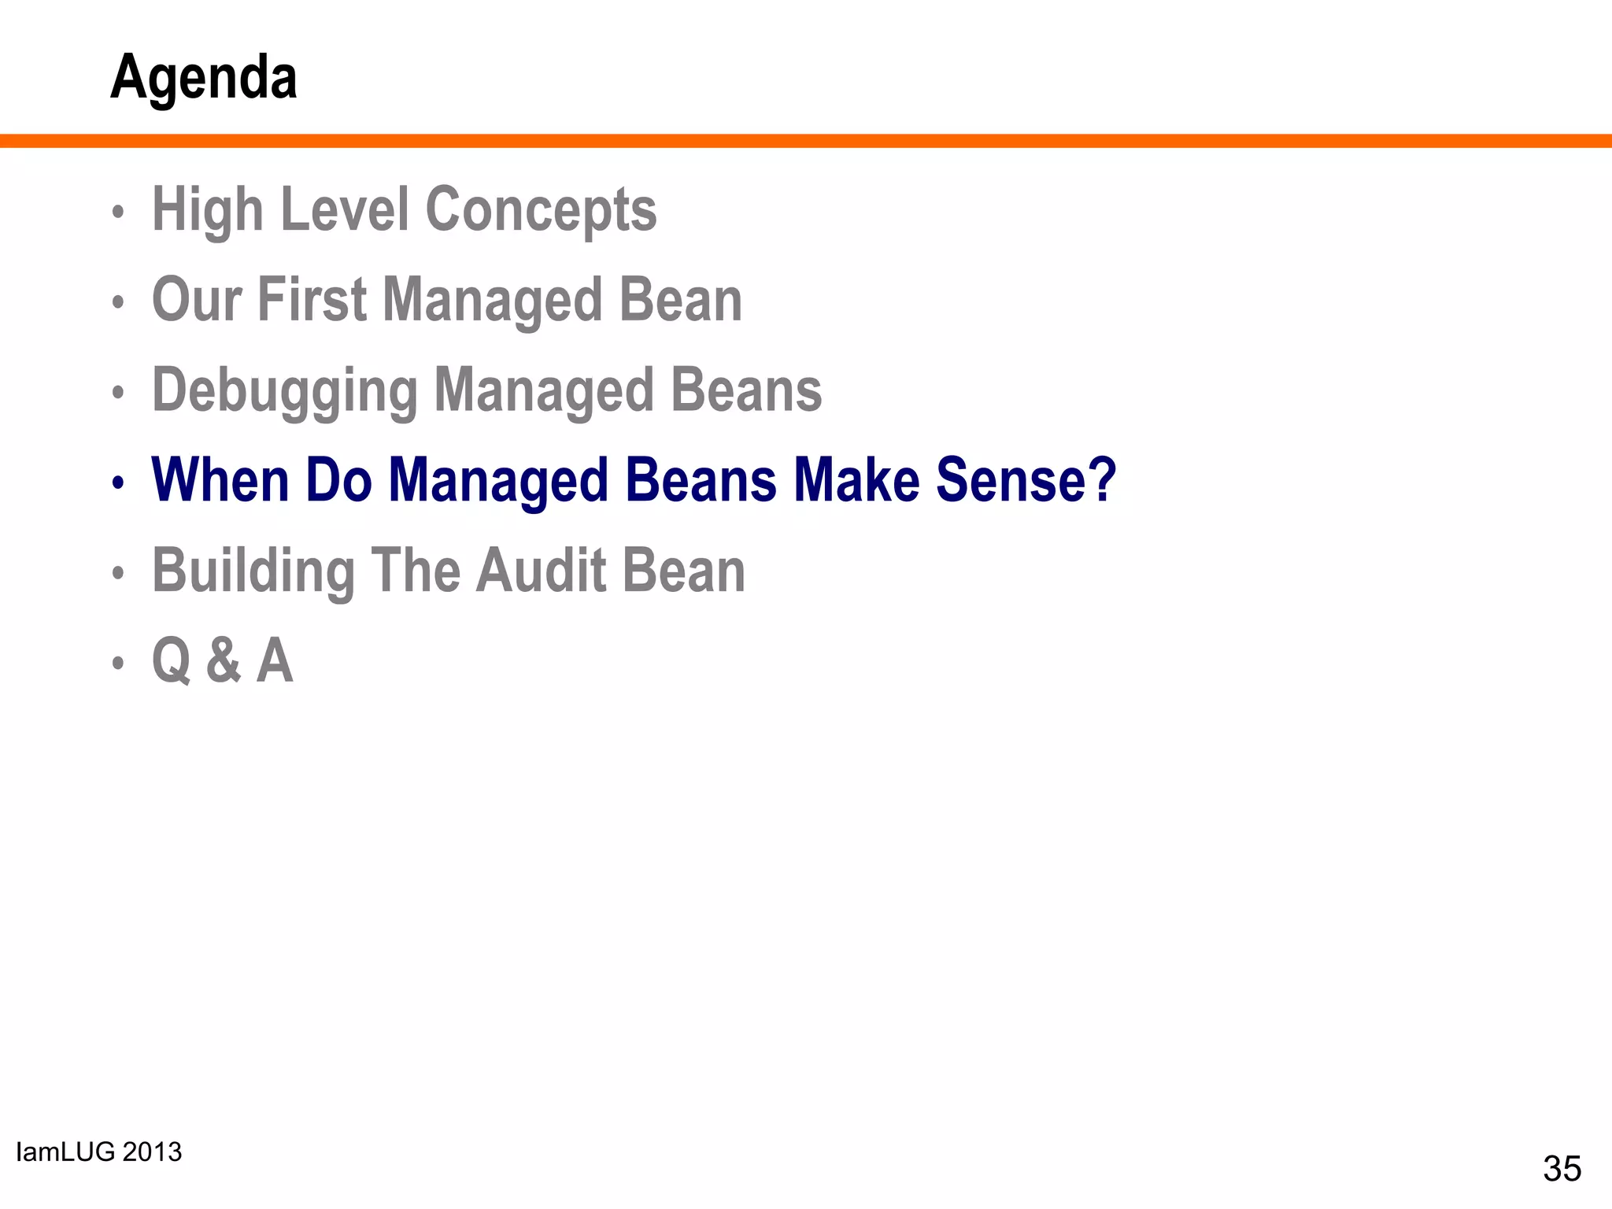Click the blue bullet beside the highlighted item

pyautogui.click(x=117, y=482)
